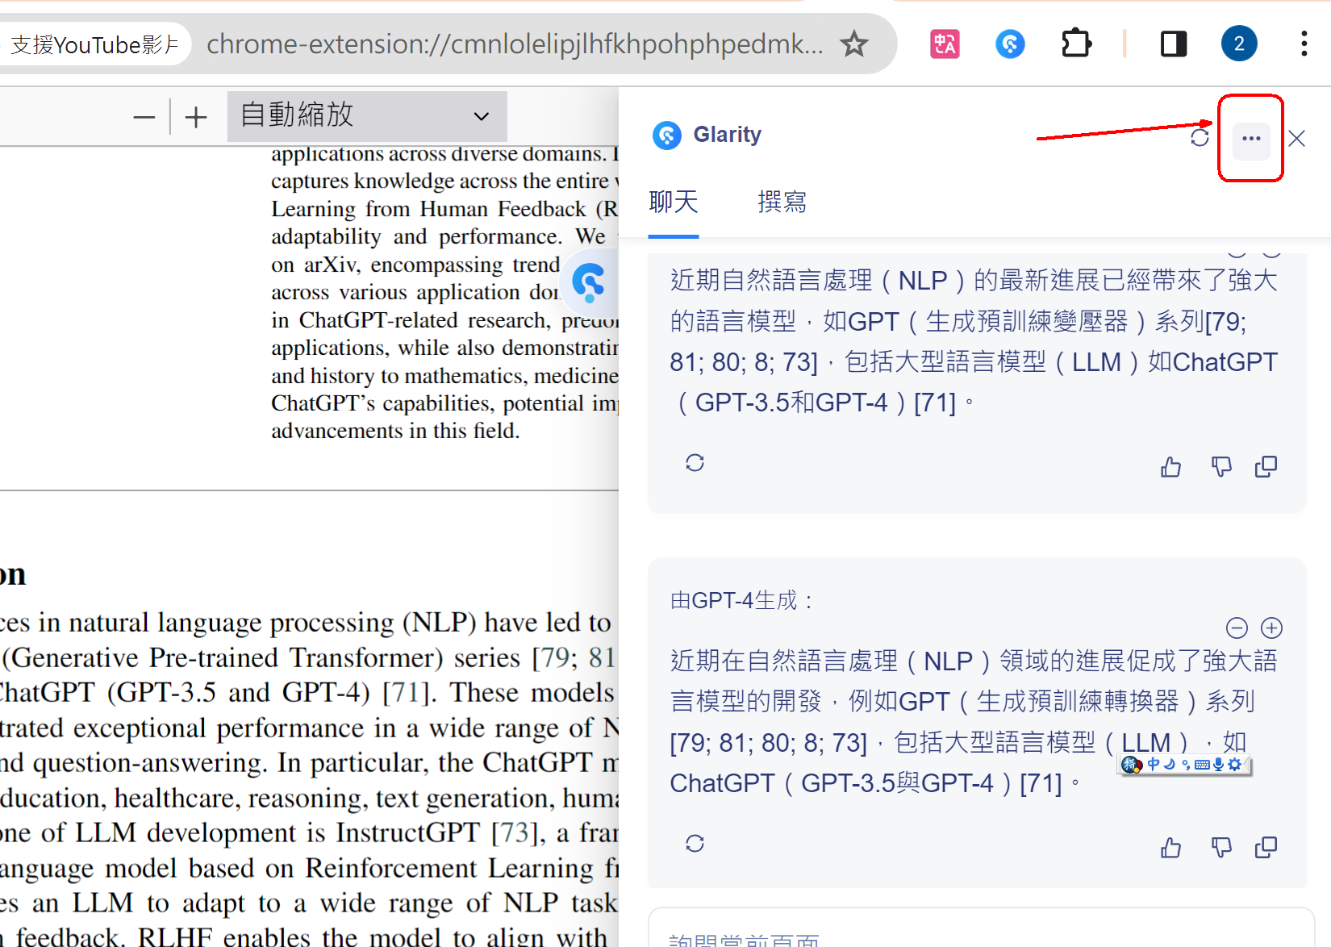Zoom out the PDF with minus button
This screenshot has width=1331, height=947.
click(144, 118)
